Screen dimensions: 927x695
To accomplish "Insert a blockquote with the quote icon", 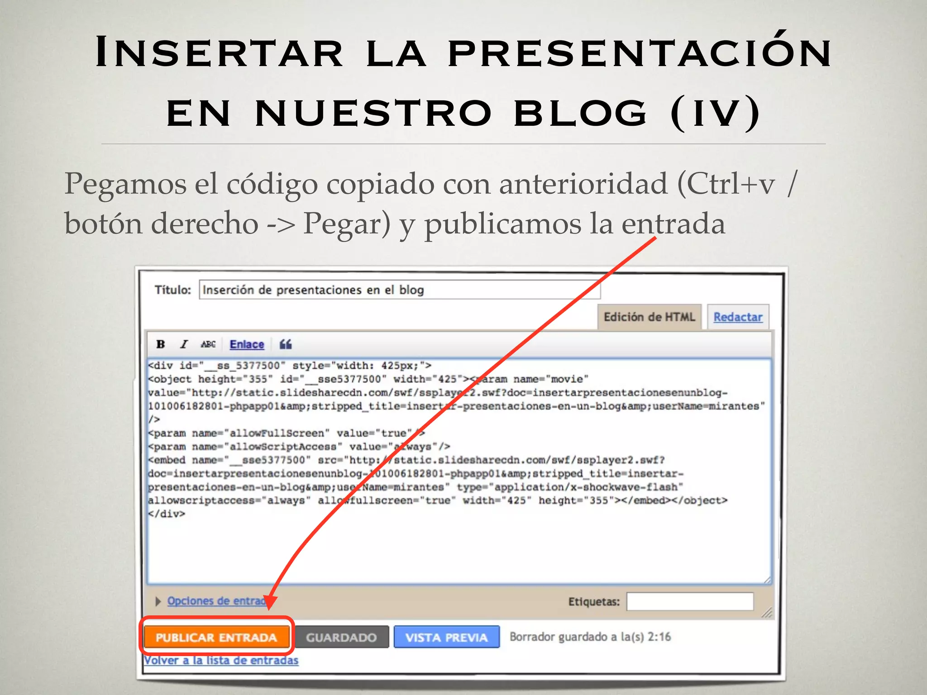I will (286, 344).
